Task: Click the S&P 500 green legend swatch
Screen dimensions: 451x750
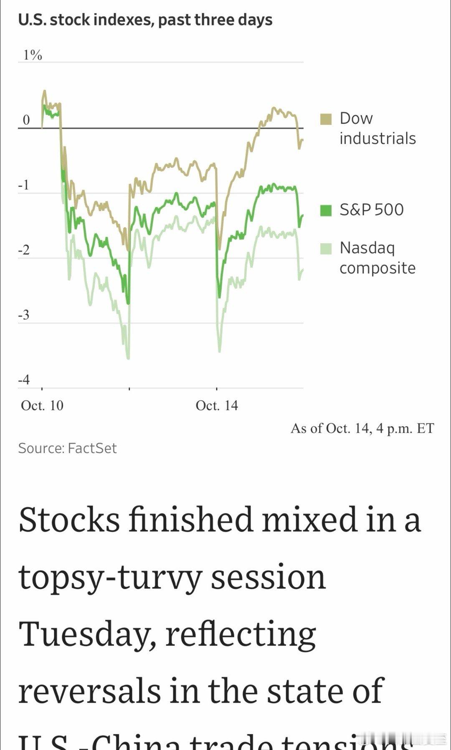Action: 326,210
